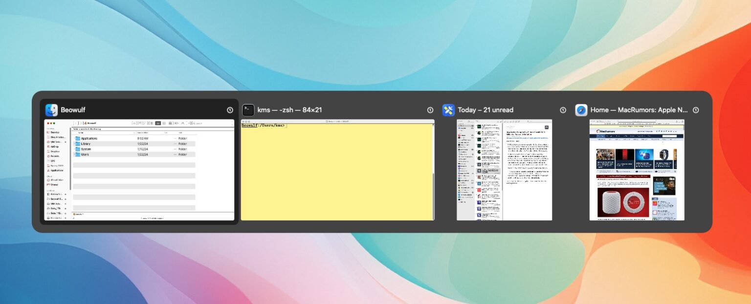
Task: Toggle gallery view in the Finder toolbar
Action: pyautogui.click(x=170, y=123)
